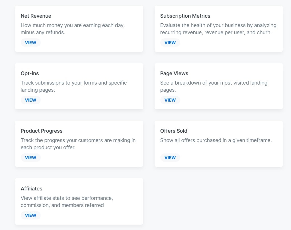Open Page Views report with VIEW button

(170, 100)
